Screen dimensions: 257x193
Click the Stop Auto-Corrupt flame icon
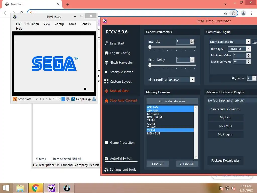[106, 101]
